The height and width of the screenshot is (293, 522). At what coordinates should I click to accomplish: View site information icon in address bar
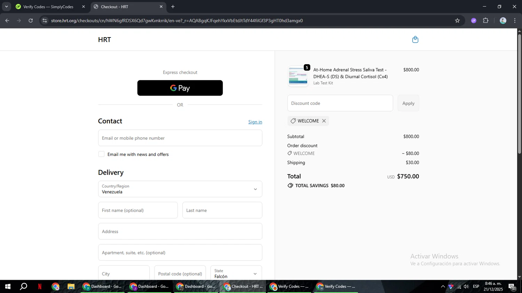coord(45,20)
